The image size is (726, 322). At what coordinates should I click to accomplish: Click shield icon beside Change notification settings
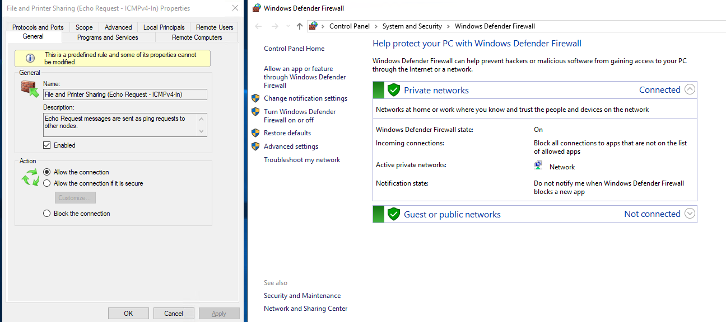coord(255,98)
